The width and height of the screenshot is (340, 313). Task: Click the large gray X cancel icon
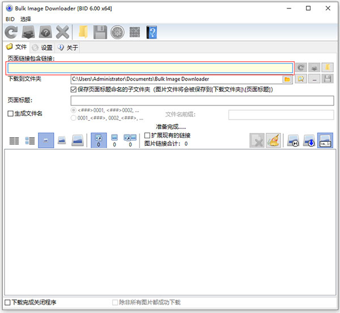pos(62,32)
